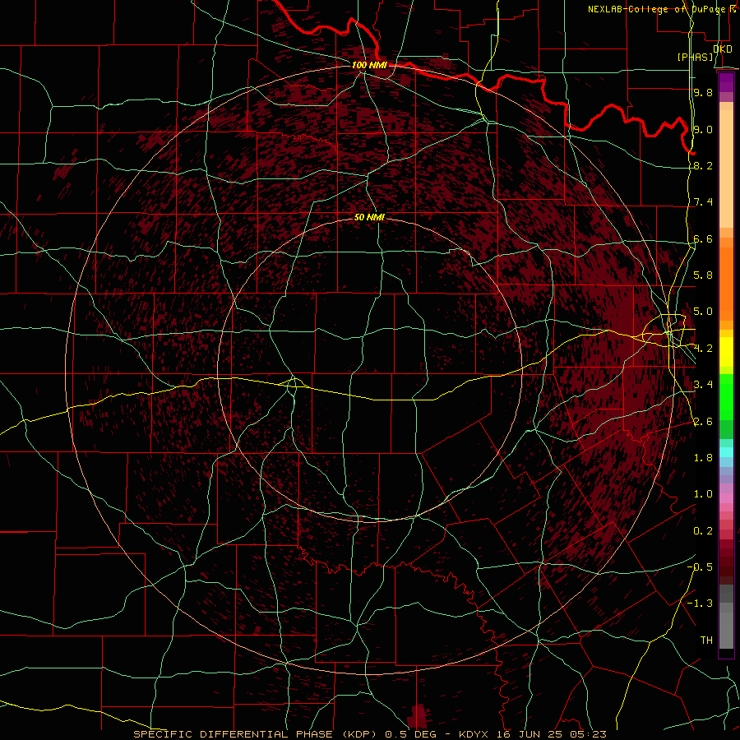Click the cyan color bar segment

[726, 452]
